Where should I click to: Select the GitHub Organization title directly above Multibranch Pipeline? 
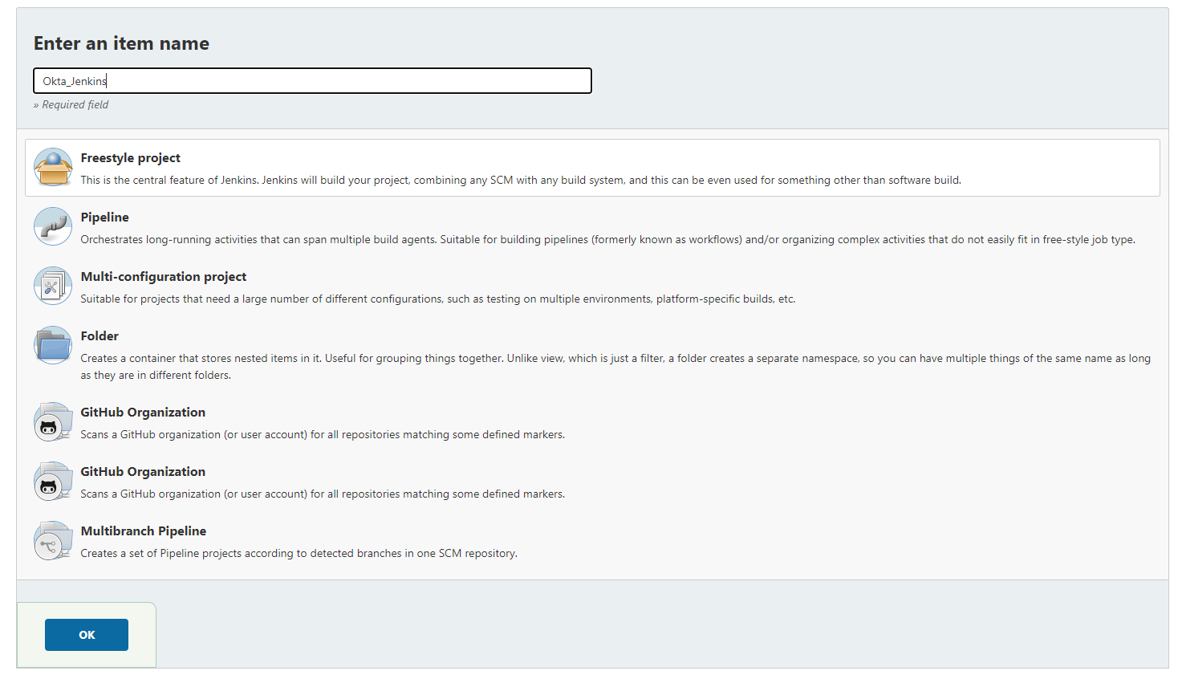[143, 472]
